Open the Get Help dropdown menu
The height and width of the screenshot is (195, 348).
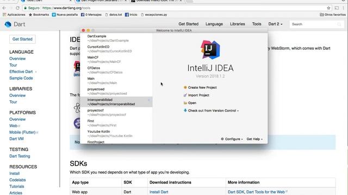[x=254, y=139]
